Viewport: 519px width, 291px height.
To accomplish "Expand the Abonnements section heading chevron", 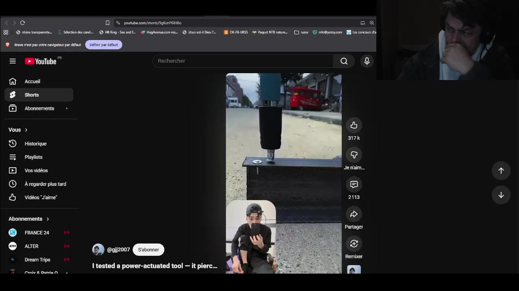I will tap(47, 219).
